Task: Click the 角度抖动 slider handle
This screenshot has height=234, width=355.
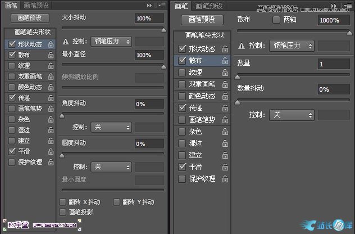Action: [x=62, y=116]
